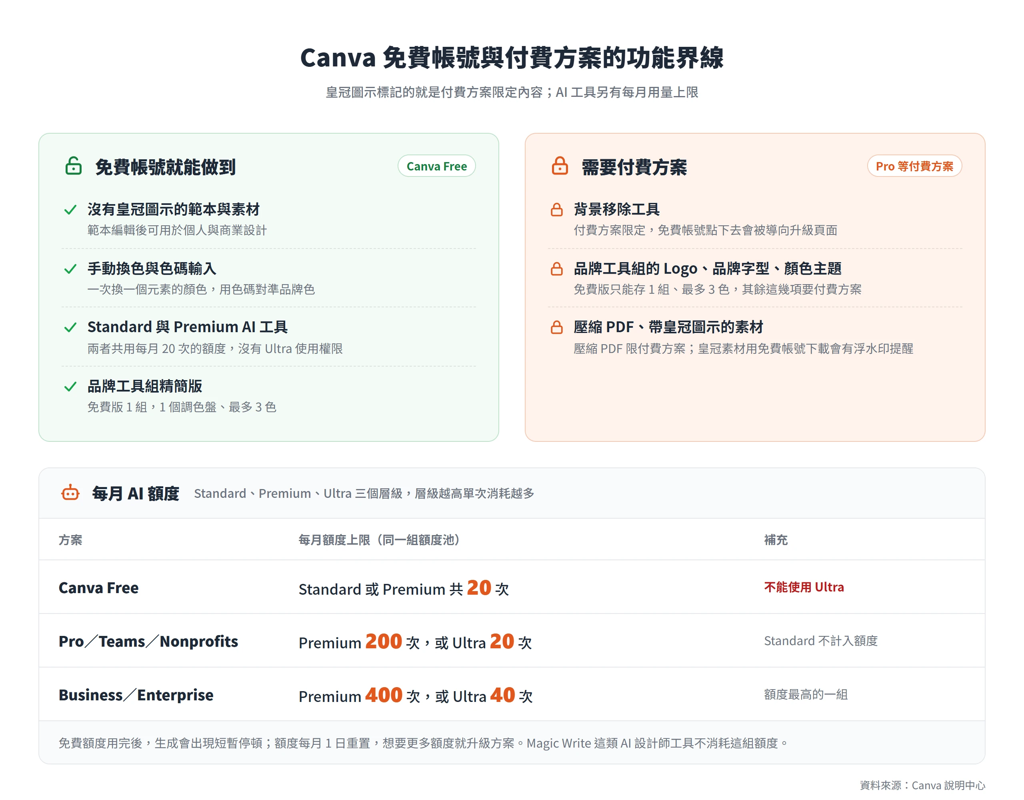1024x800 pixels.
Task: Select the main title Canva 免費帳號與付費方案的功能界線
Action: (512, 58)
